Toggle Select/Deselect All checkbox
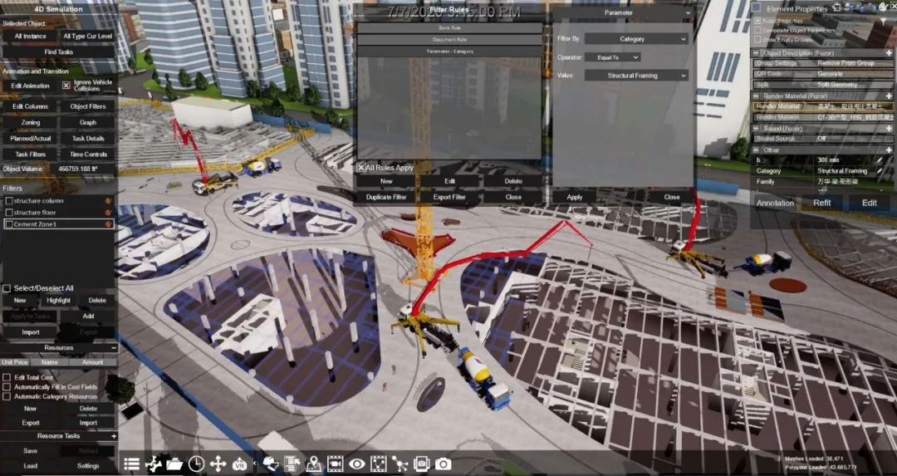 tap(7, 288)
